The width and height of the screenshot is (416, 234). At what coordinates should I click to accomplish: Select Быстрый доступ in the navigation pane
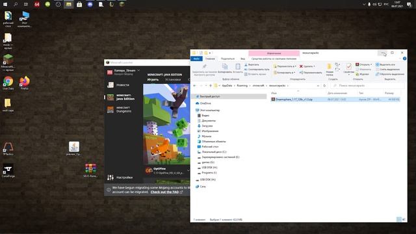229,96
